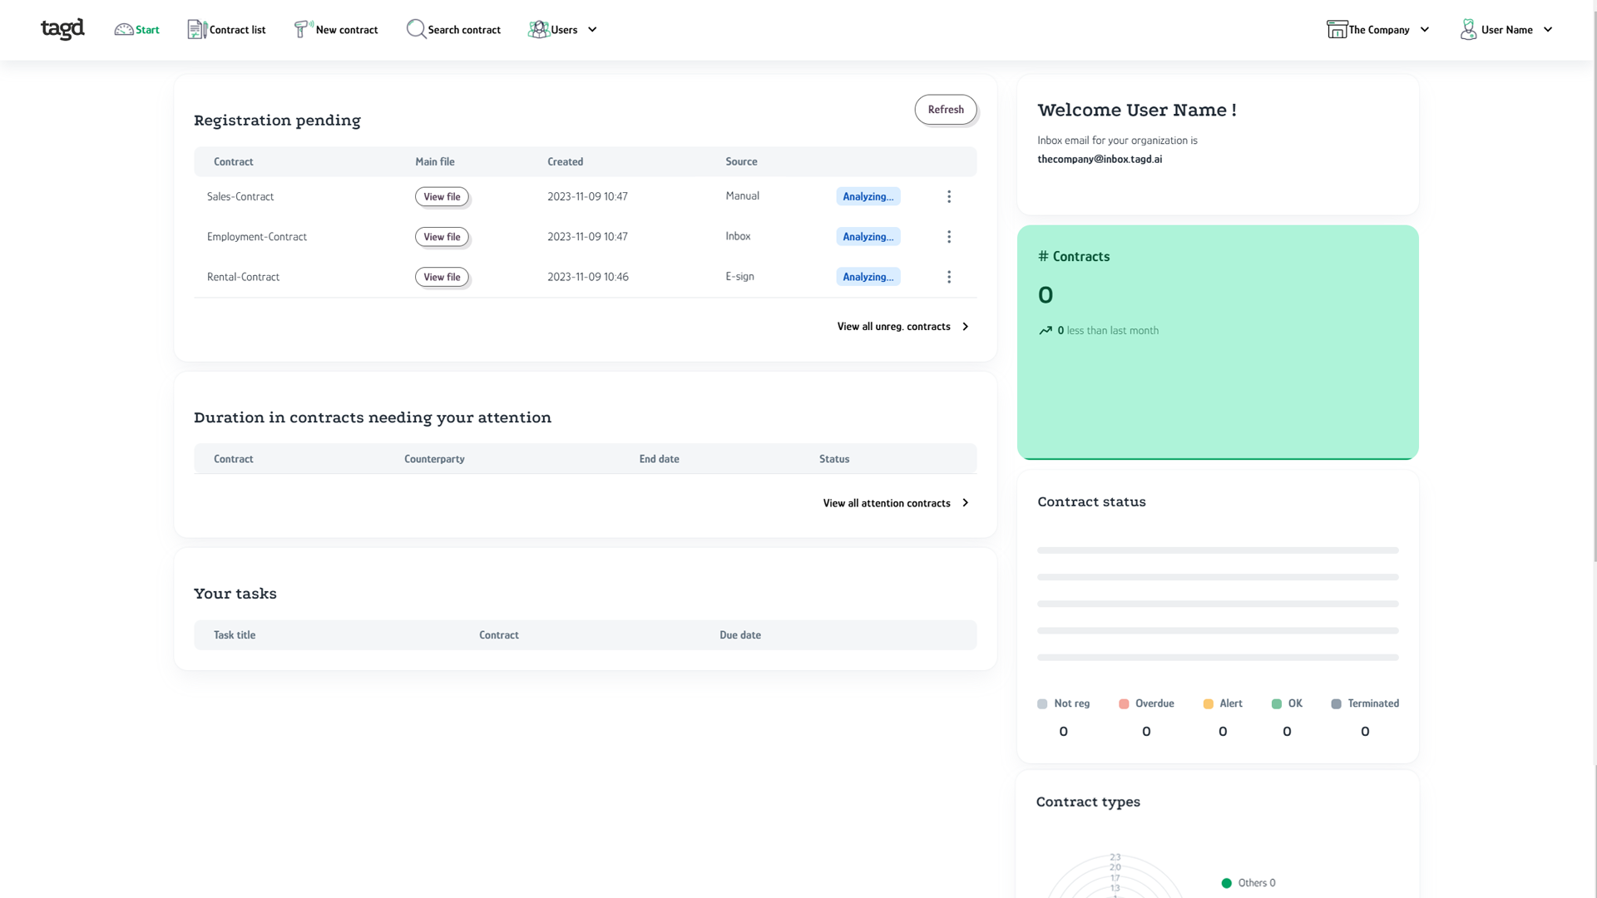Click the Start dashboard gauge icon
The image size is (1597, 898).
click(124, 29)
